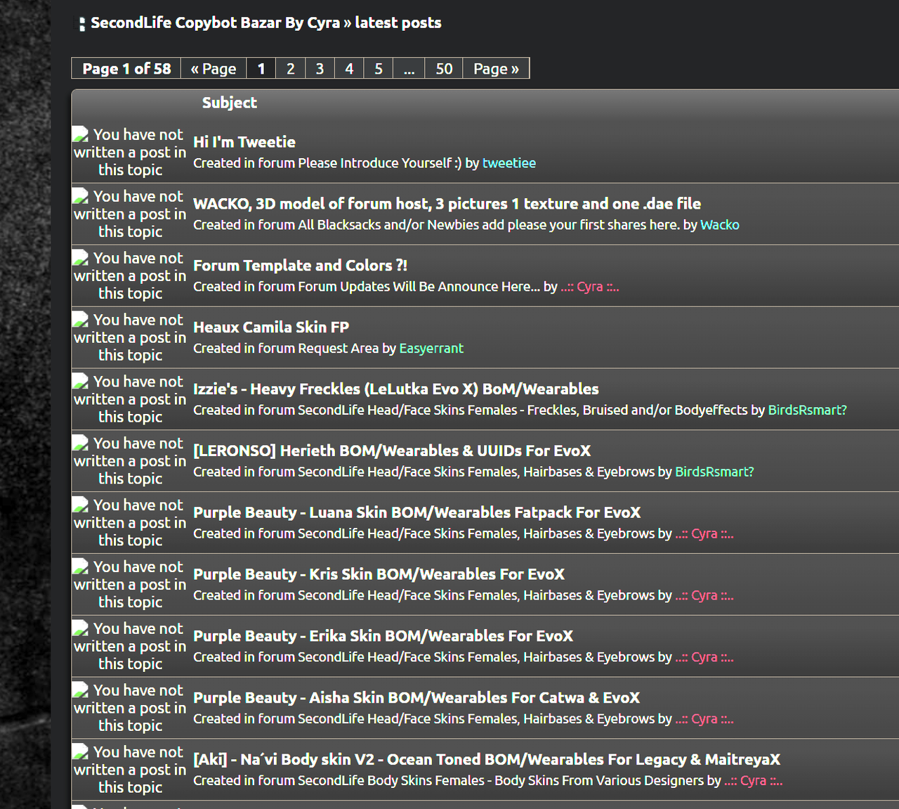Image resolution: width=899 pixels, height=809 pixels.
Task: Go back using the « Page button
Action: 214,68
